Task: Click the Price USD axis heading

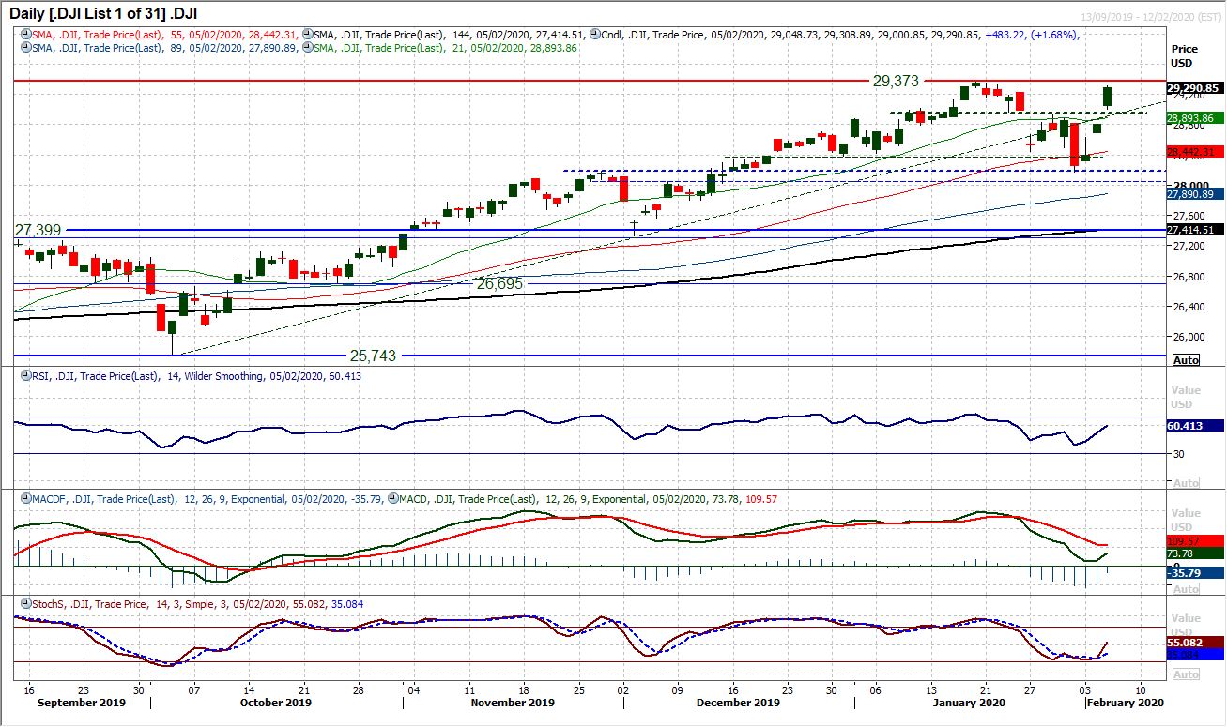Action: point(1185,55)
